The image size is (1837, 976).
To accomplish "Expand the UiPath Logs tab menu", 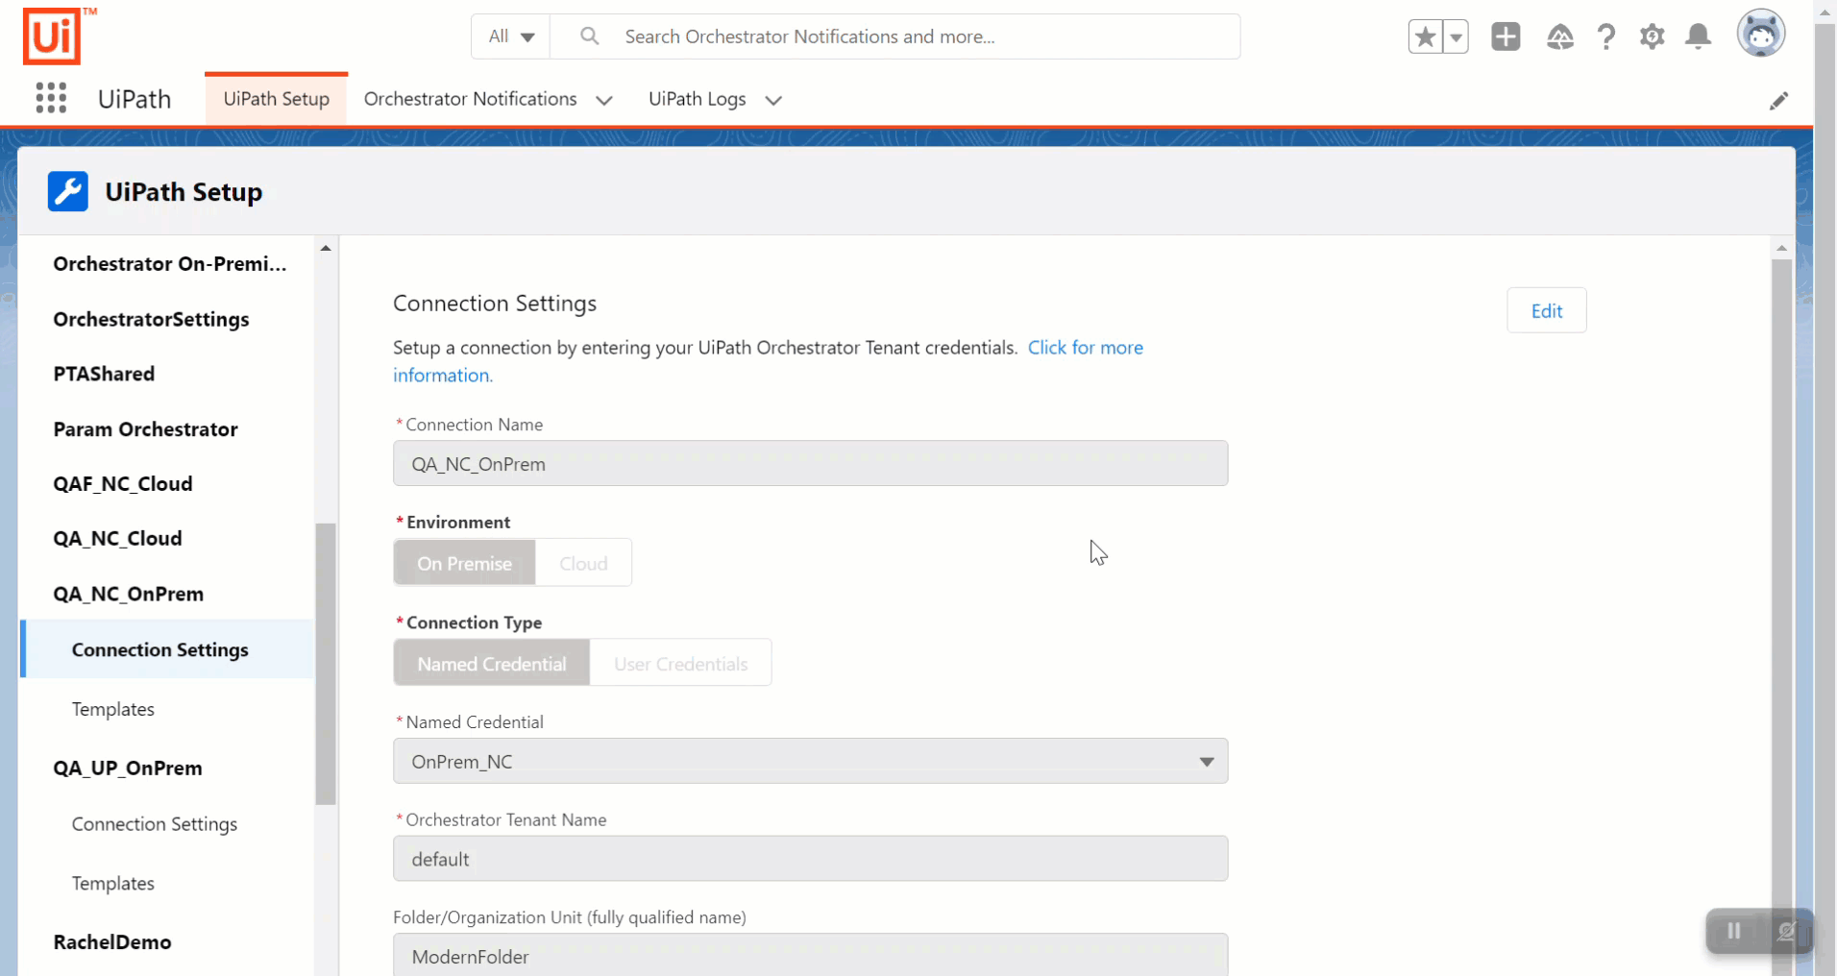I will click(x=773, y=100).
